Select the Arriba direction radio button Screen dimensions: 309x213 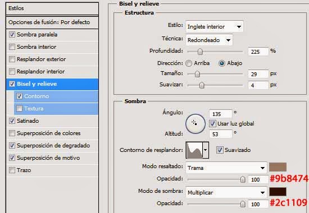pos(189,63)
